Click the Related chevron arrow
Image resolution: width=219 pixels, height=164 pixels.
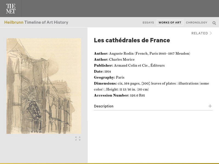(x=211, y=33)
